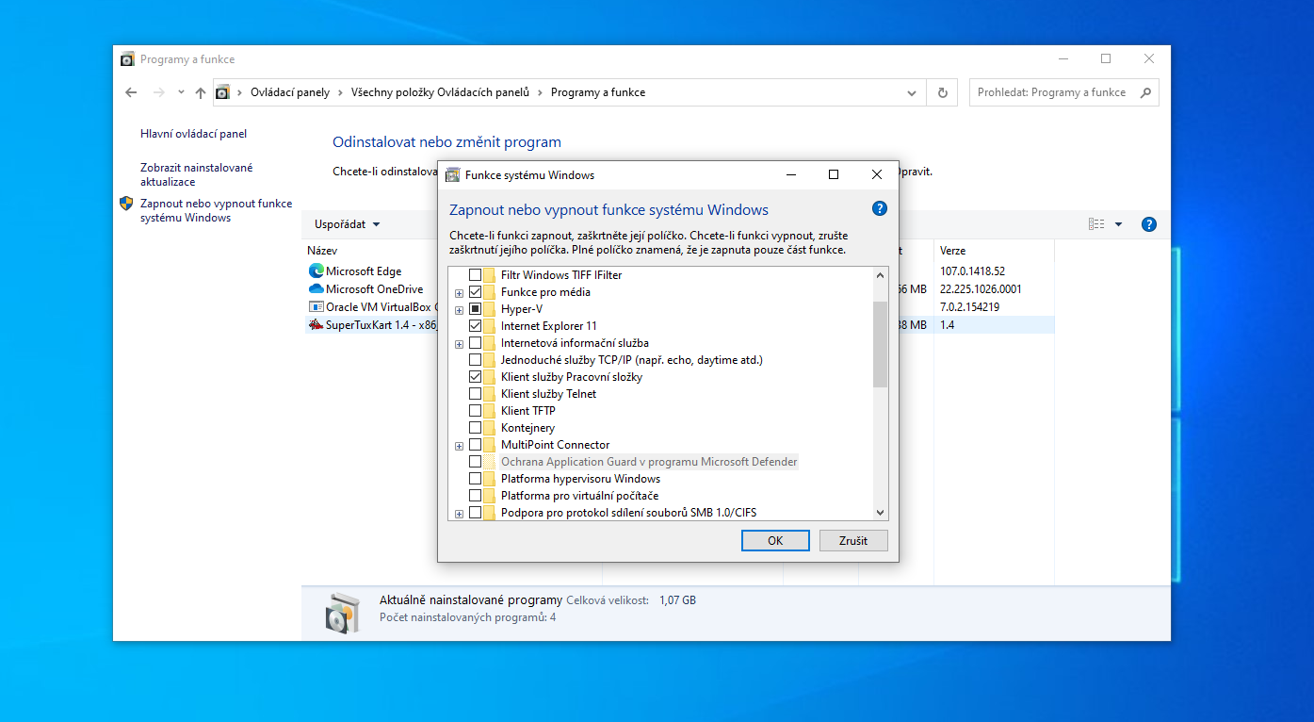Click the control panel icon in the address bar
This screenshot has height=722, width=1314.
coord(222,92)
